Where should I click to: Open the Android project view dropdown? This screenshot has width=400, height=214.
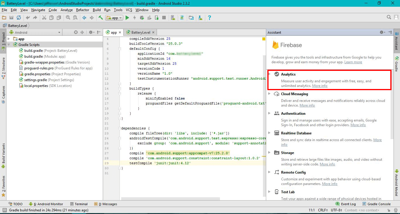coord(35,32)
